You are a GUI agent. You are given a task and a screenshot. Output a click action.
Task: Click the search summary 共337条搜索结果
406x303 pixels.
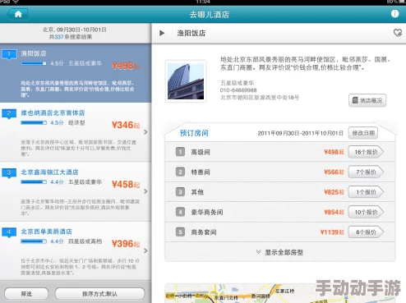click(71, 37)
